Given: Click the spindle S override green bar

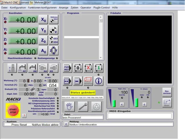Looking at the screenshot, I should pos(137,103).
